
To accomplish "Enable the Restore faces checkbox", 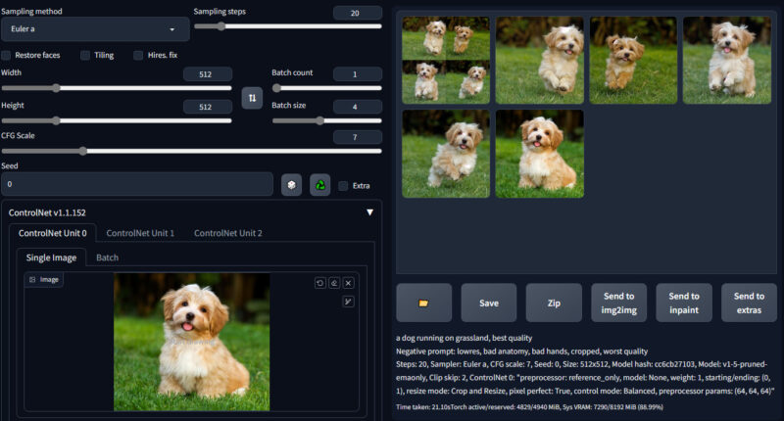I will pyautogui.click(x=7, y=55).
